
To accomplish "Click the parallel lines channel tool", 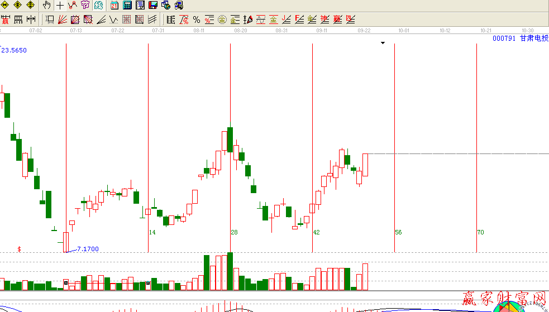I will [152, 20].
